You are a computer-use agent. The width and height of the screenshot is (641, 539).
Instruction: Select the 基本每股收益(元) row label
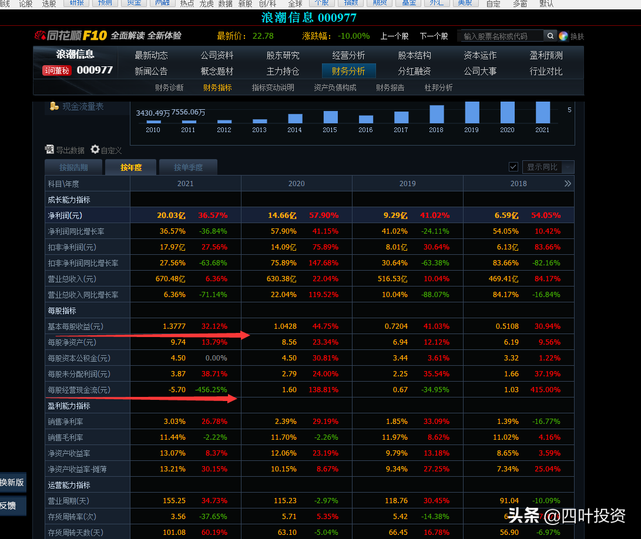pyautogui.click(x=76, y=326)
